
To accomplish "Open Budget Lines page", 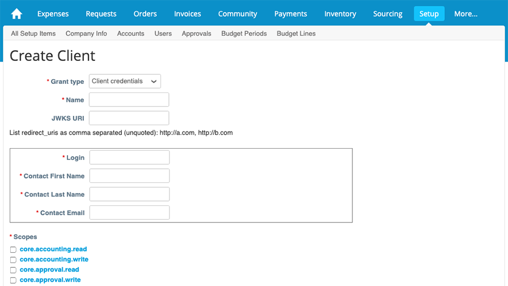I will (x=296, y=33).
